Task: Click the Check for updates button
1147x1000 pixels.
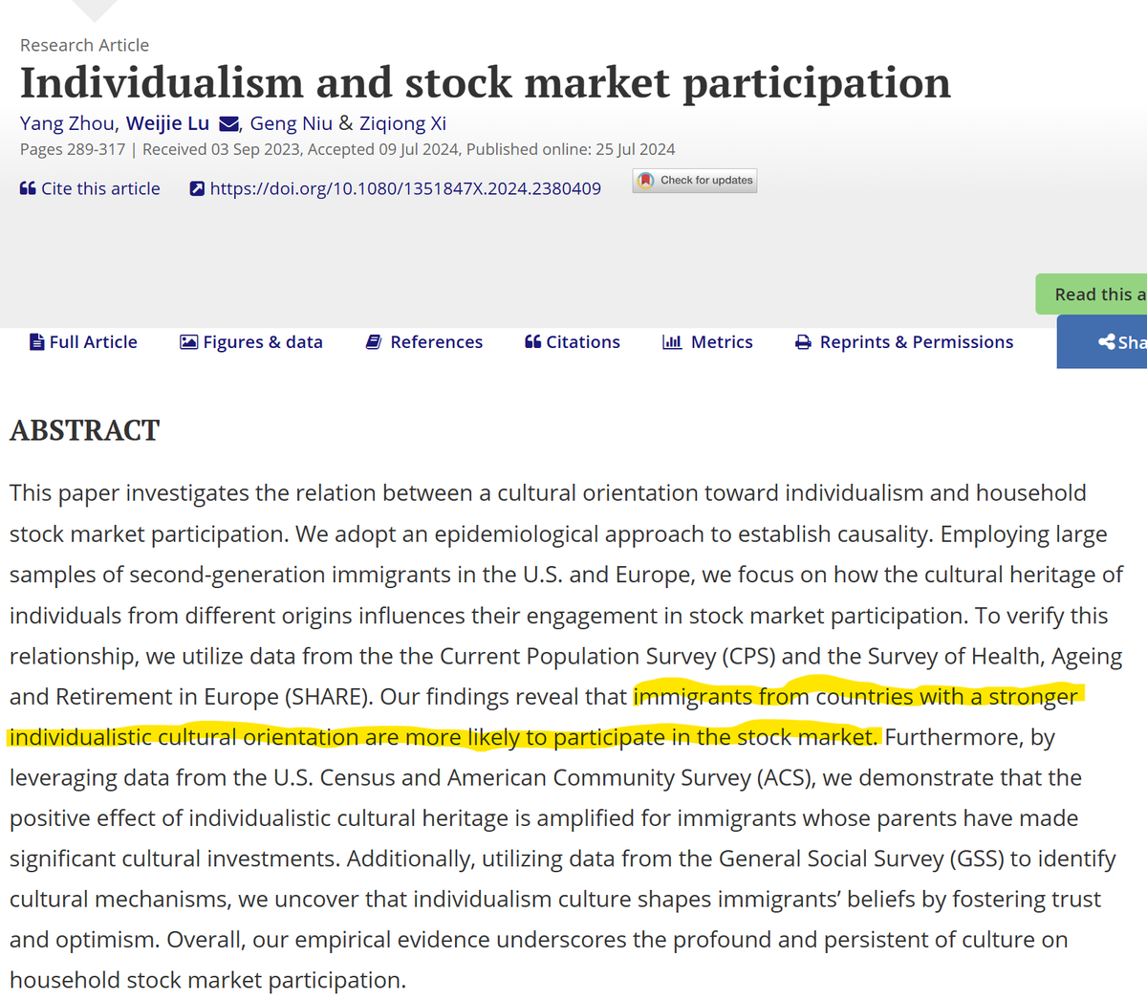Action: (695, 181)
